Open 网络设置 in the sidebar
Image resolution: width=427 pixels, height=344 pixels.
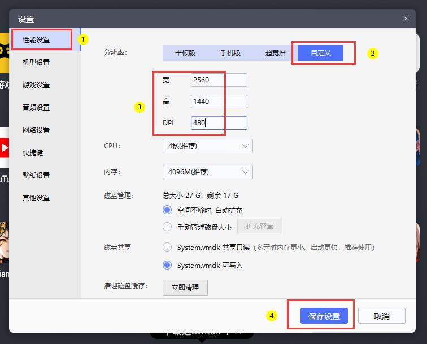coord(37,130)
